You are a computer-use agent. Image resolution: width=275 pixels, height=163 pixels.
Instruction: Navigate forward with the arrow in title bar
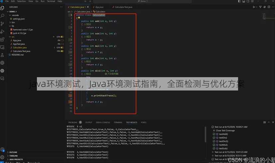tap(90, 1)
